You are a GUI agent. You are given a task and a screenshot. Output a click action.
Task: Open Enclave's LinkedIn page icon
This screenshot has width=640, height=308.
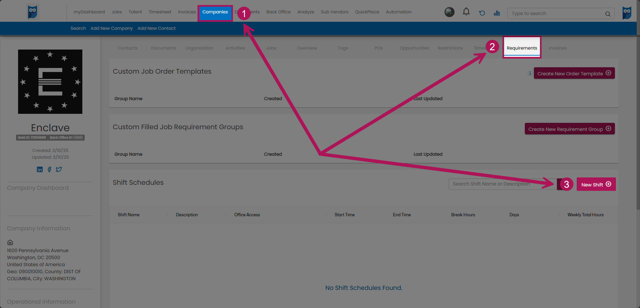40,169
